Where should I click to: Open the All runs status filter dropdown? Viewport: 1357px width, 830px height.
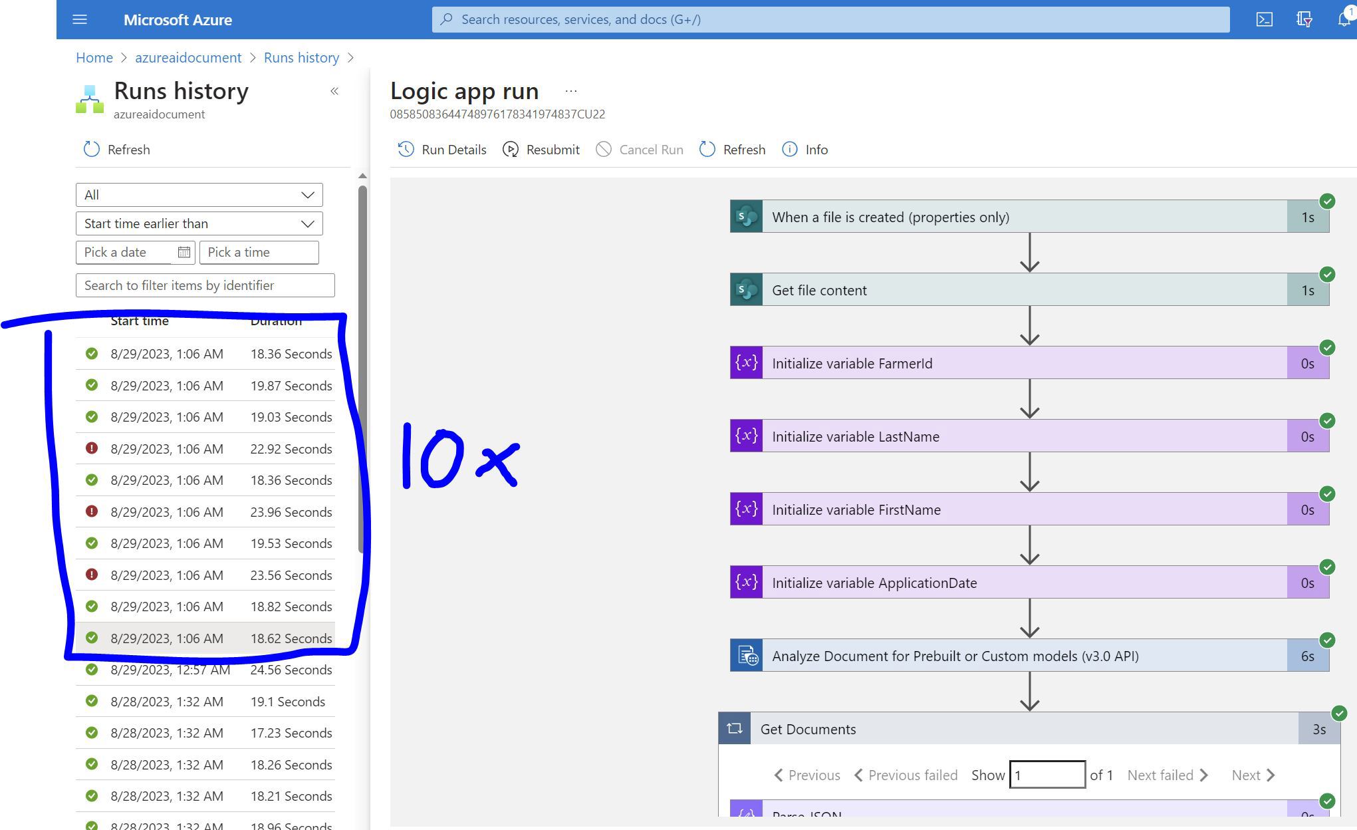coord(198,194)
